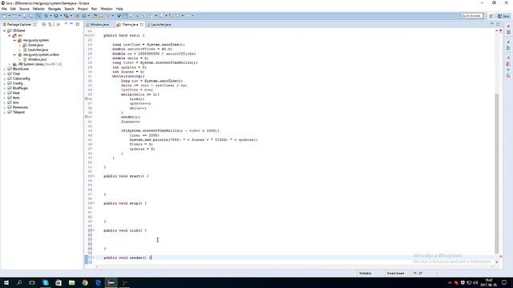Image resolution: width=513 pixels, height=288 pixels.
Task: Open the Source menu
Action: click(24, 9)
